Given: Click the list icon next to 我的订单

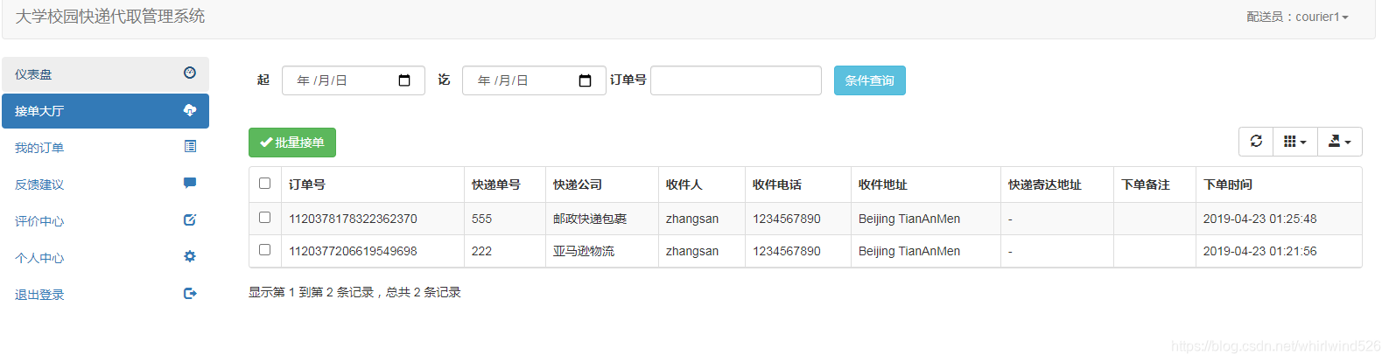Looking at the screenshot, I should point(190,146).
